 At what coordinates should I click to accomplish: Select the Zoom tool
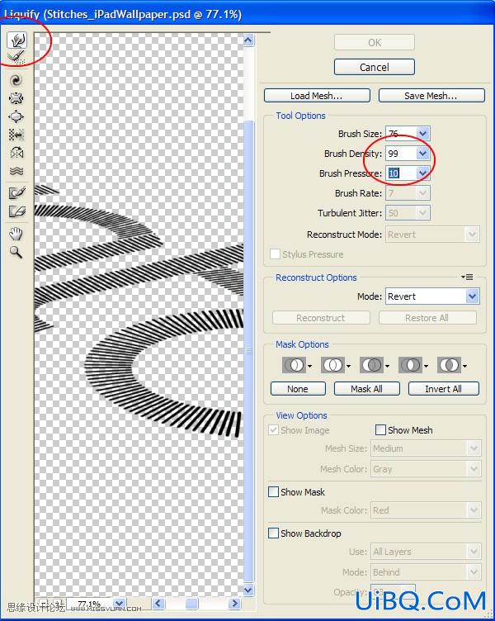coord(16,252)
